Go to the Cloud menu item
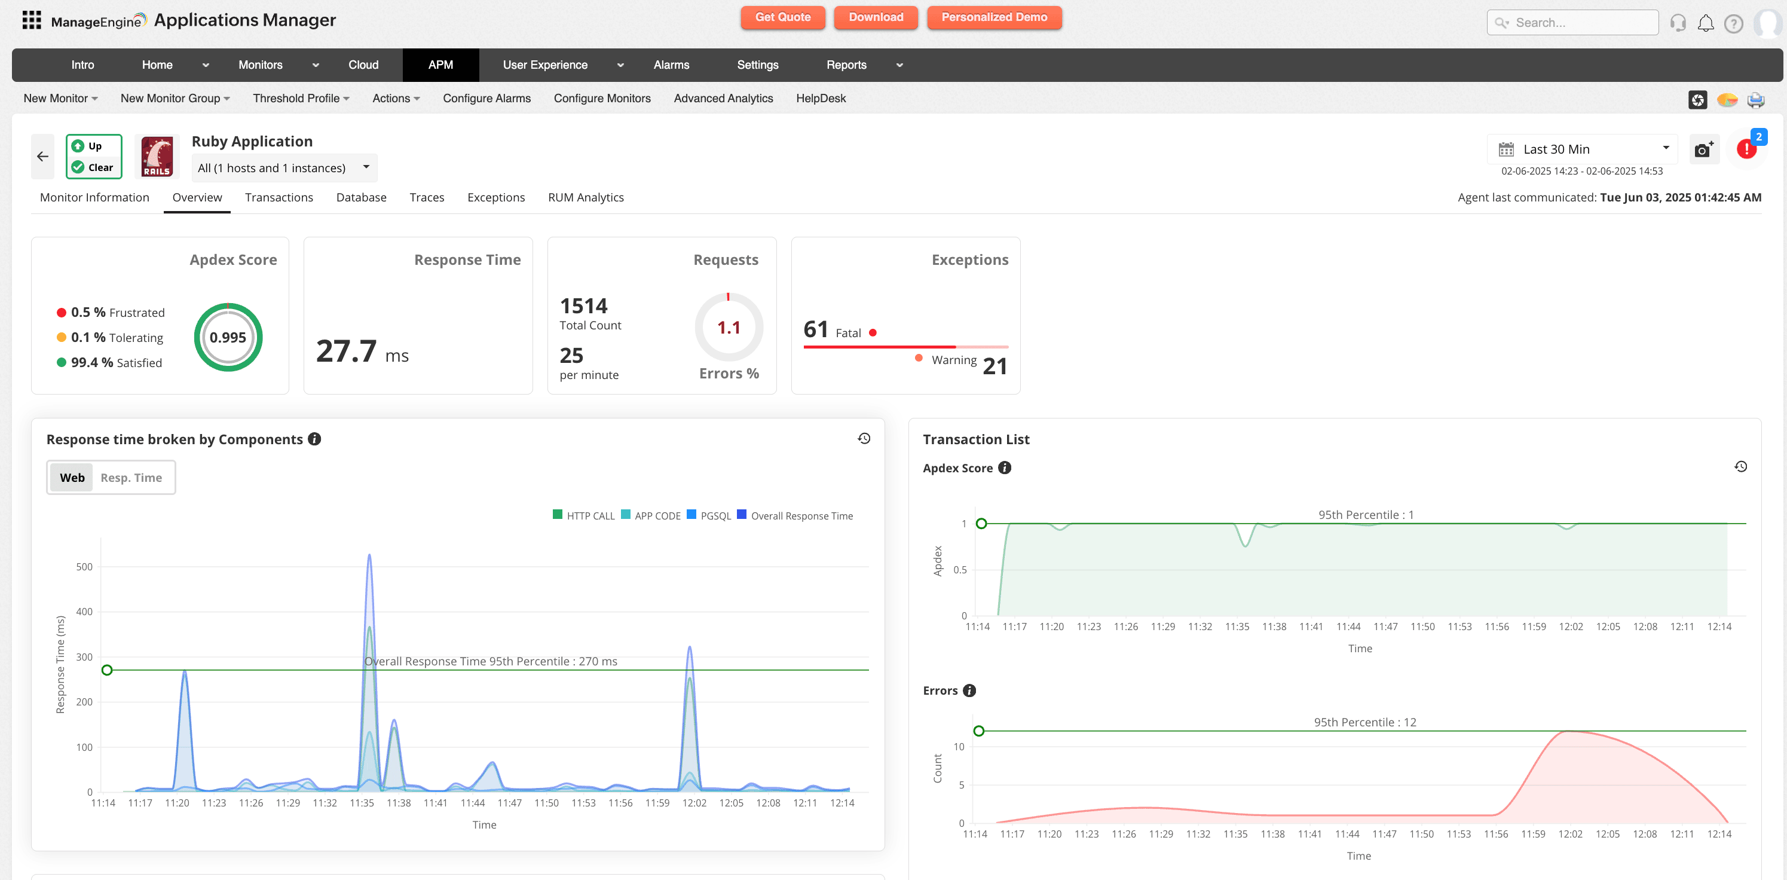1787x880 pixels. (363, 65)
